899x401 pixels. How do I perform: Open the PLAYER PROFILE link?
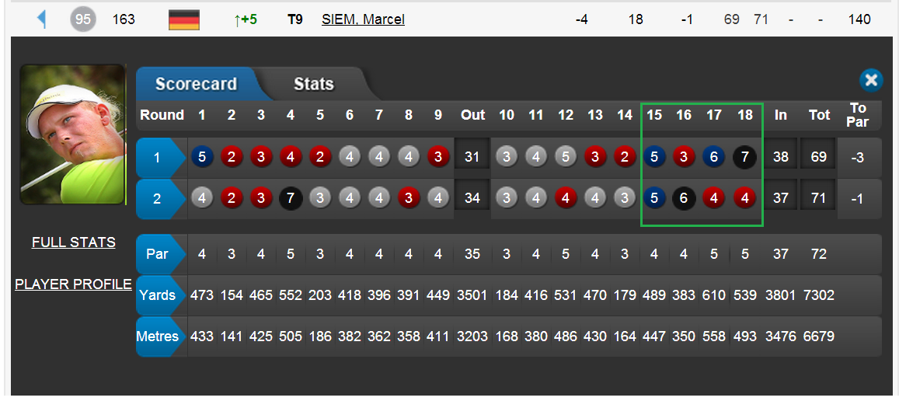coord(73,284)
